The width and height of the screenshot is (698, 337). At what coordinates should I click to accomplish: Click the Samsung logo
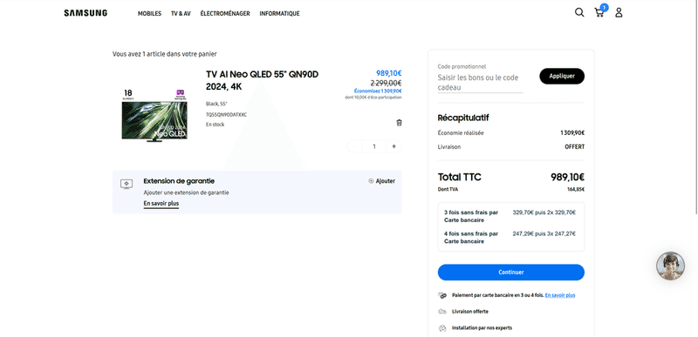[x=86, y=13]
